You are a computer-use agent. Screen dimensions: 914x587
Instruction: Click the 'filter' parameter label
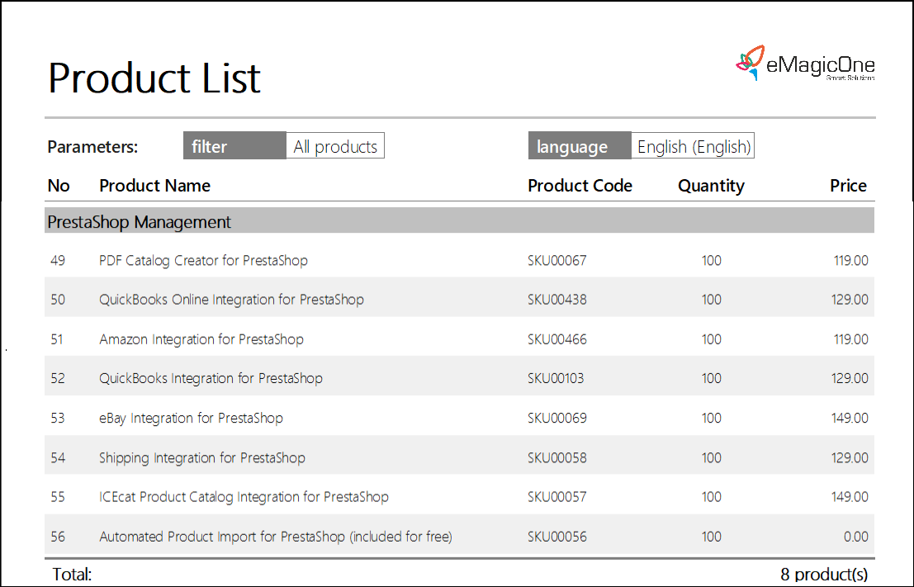tap(234, 146)
